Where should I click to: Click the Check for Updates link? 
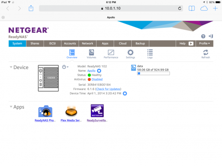[108, 89]
